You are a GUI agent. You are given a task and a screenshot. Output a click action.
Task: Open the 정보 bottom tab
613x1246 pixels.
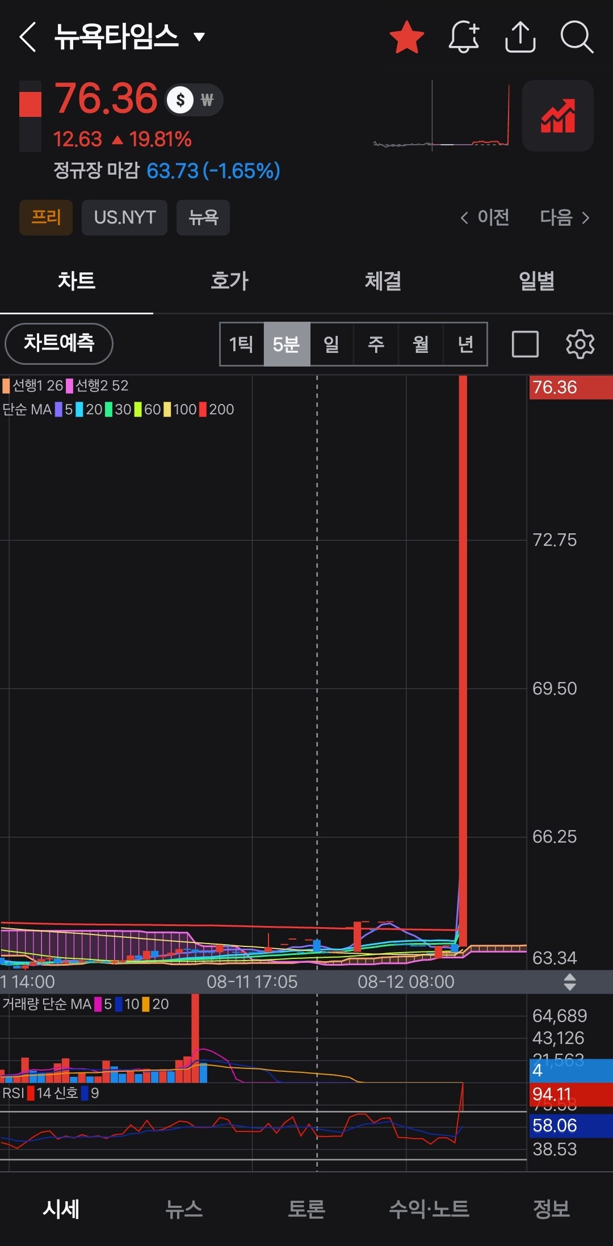pyautogui.click(x=552, y=1209)
